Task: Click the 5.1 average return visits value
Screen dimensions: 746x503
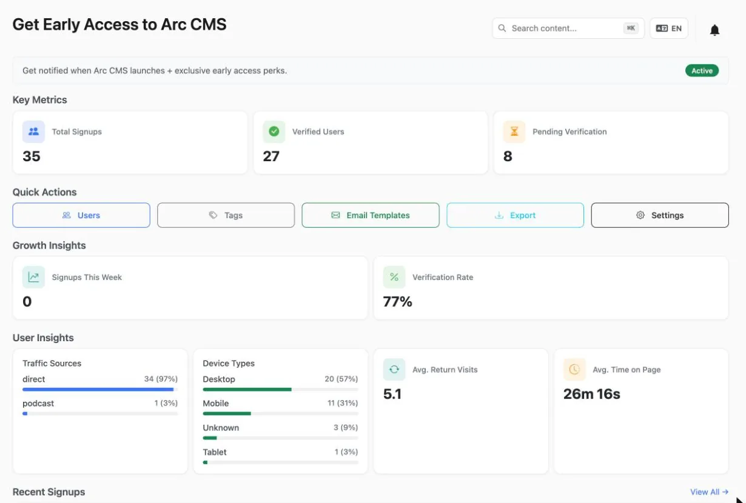Action: coord(392,394)
